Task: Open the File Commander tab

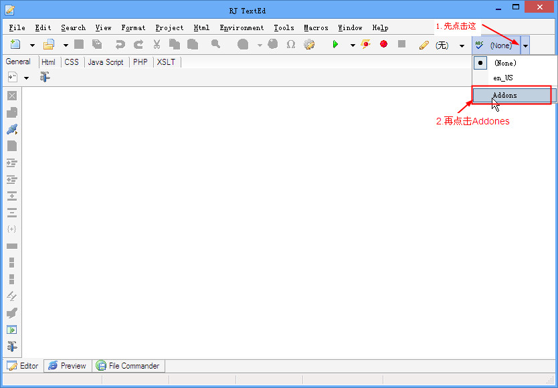Action: pyautogui.click(x=128, y=366)
